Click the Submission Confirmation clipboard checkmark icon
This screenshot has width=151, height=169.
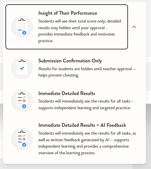pos(22,68)
